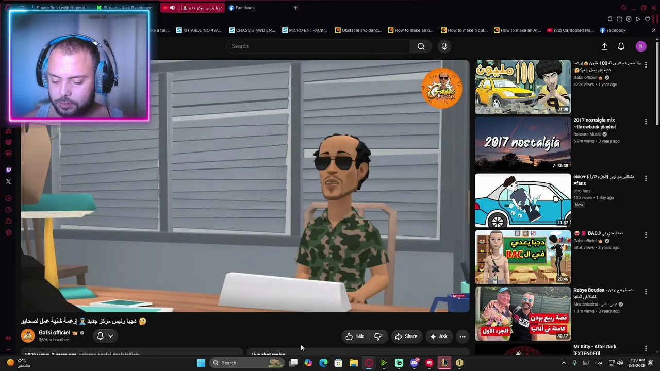Screen dimensions: 660x371
Task: Open CHASSIS 4WD bookmark
Action: (x=252, y=30)
